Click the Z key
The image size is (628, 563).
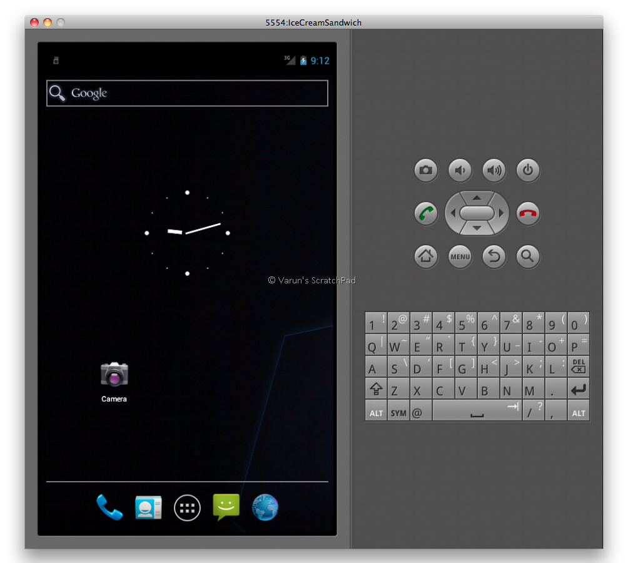398,388
